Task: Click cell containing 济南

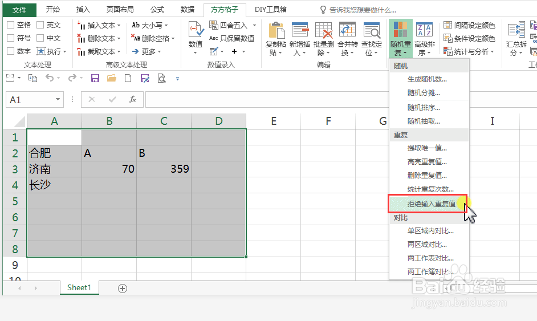Action: pos(54,169)
